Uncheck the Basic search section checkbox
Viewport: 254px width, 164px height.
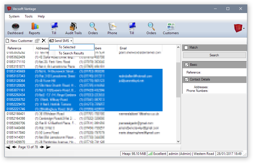[x=187, y=65]
